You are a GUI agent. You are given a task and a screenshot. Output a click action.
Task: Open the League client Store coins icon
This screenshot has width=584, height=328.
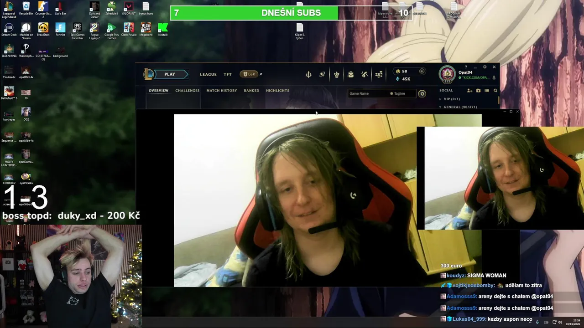point(379,74)
